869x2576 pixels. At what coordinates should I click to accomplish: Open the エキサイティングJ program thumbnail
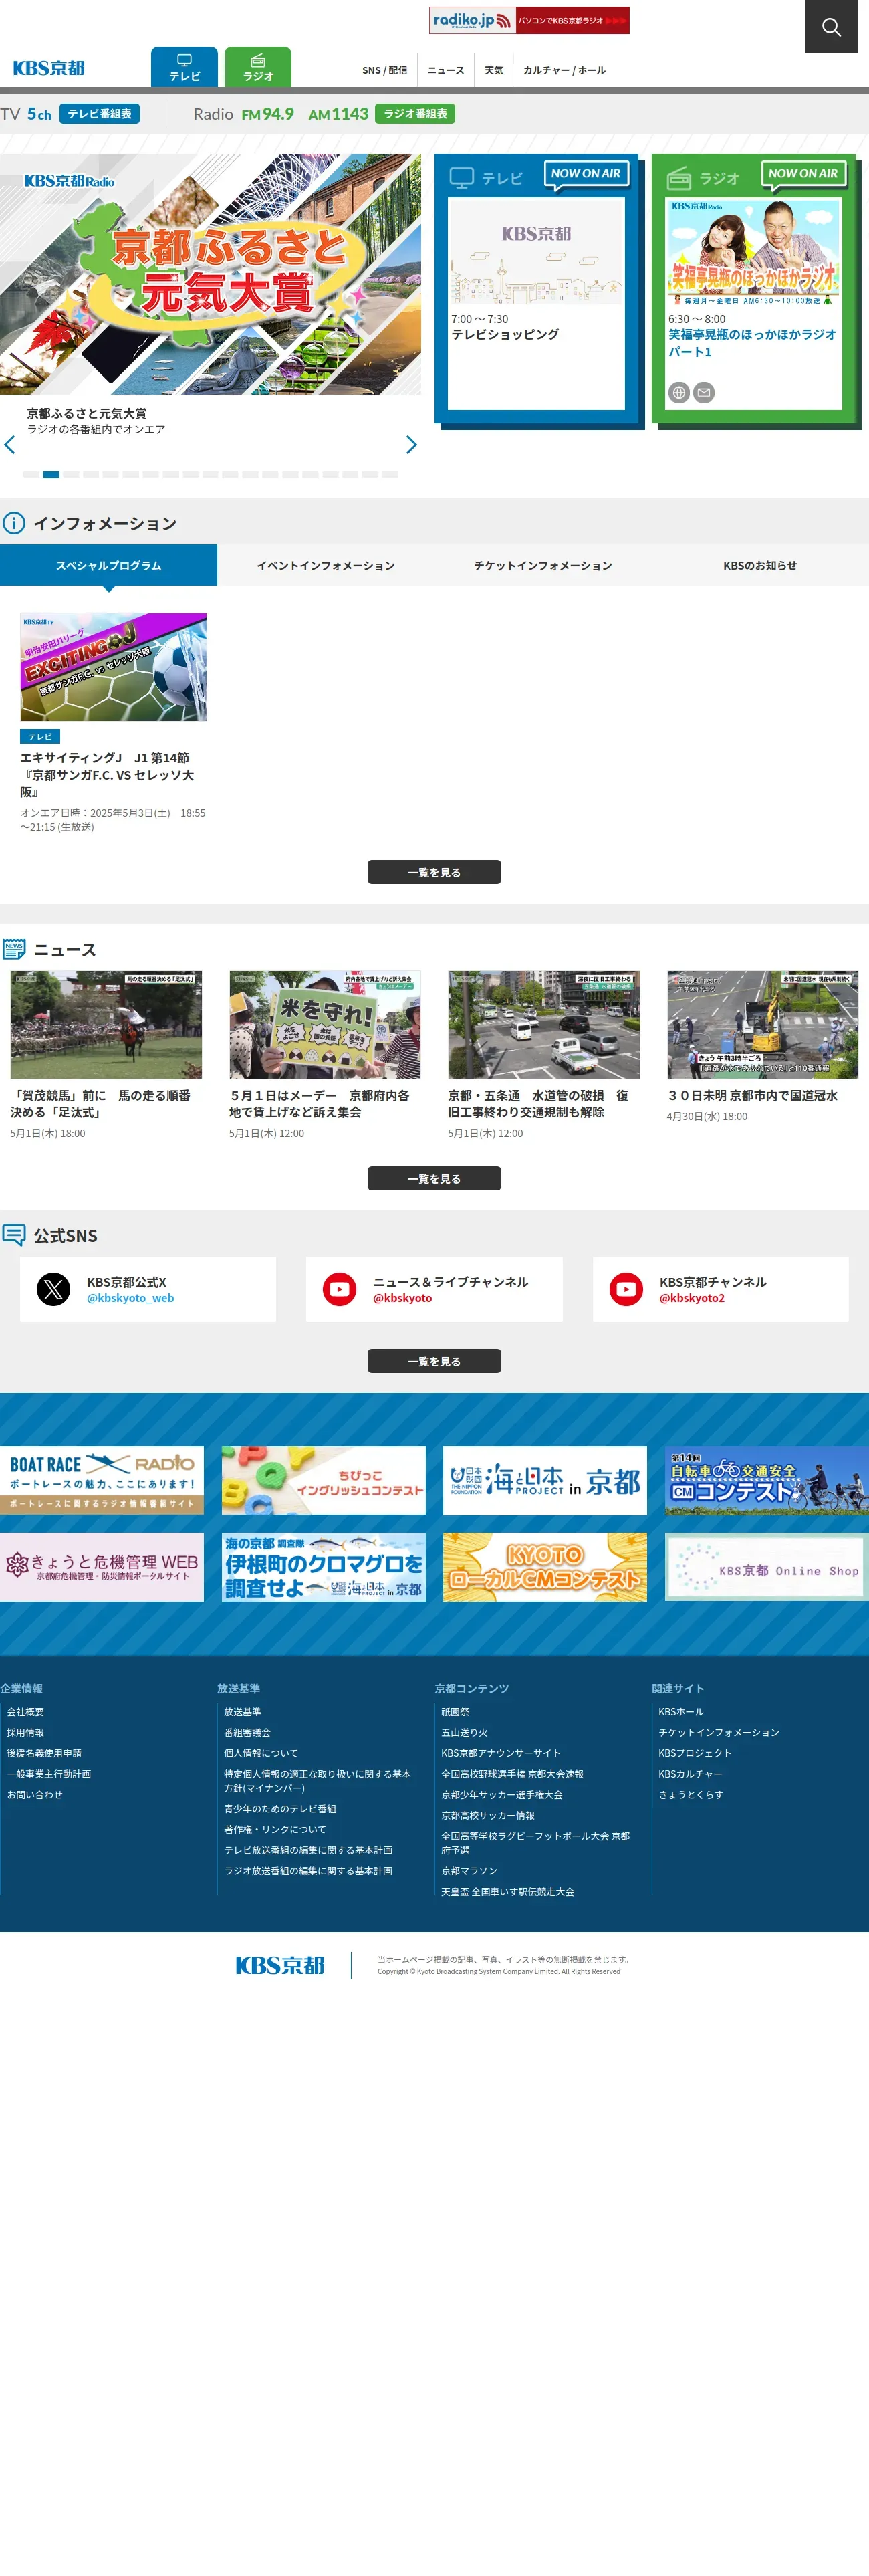pos(113,667)
